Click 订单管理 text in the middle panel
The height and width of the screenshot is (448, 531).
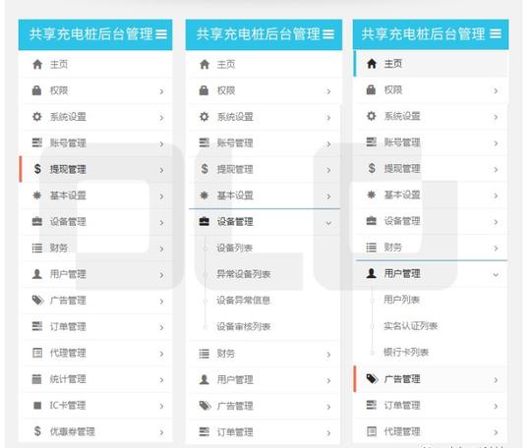point(235,432)
